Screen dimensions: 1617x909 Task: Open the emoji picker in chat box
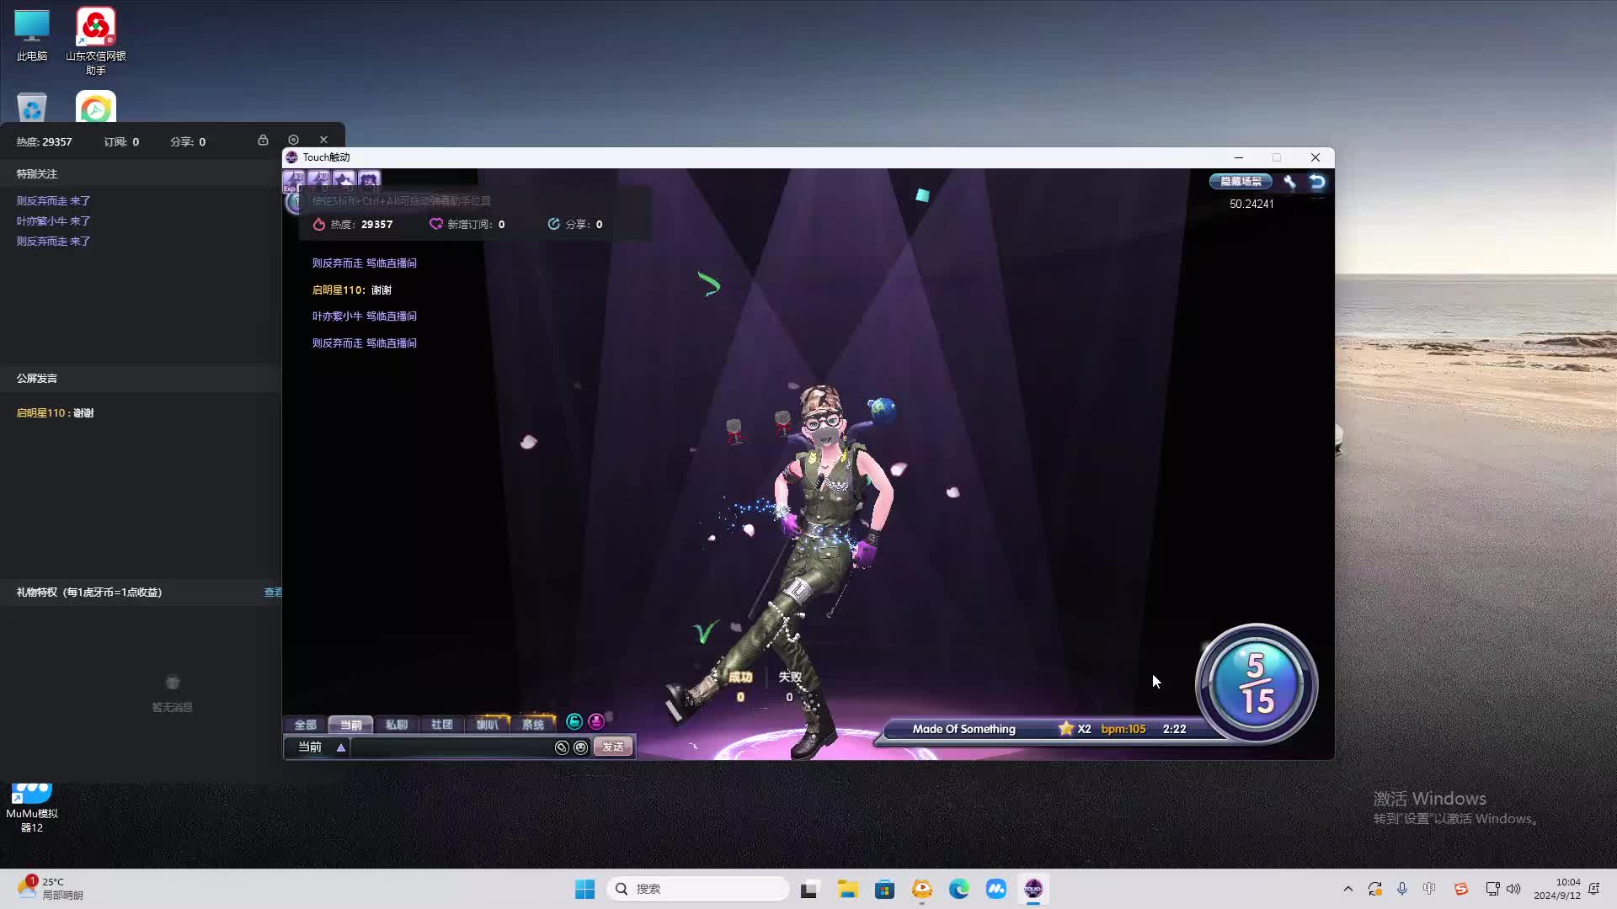point(580,747)
